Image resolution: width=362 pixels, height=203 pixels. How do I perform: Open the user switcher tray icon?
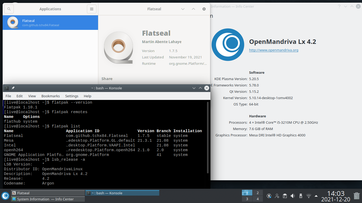277,196
